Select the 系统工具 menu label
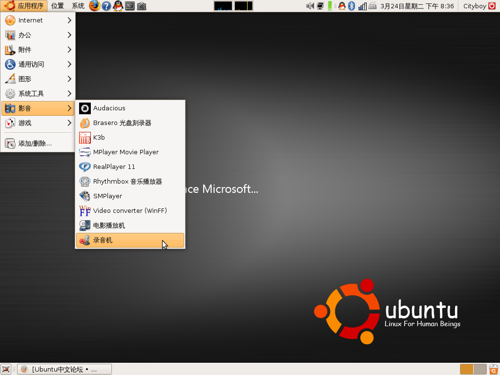Screen dimensions: 500x375 point(31,94)
